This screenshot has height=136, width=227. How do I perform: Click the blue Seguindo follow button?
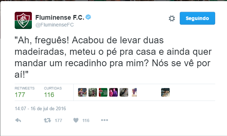[x=197, y=18]
